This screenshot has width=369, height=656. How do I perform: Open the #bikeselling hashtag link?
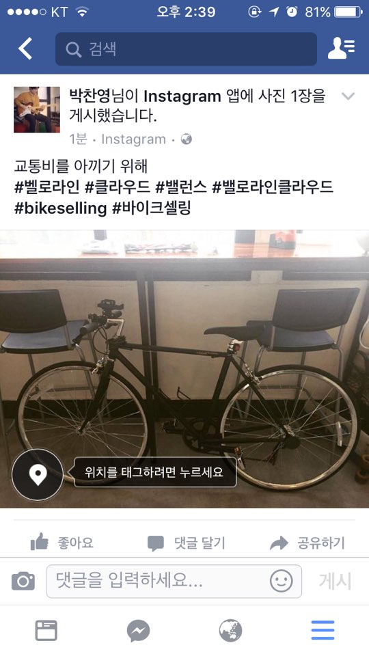61,208
